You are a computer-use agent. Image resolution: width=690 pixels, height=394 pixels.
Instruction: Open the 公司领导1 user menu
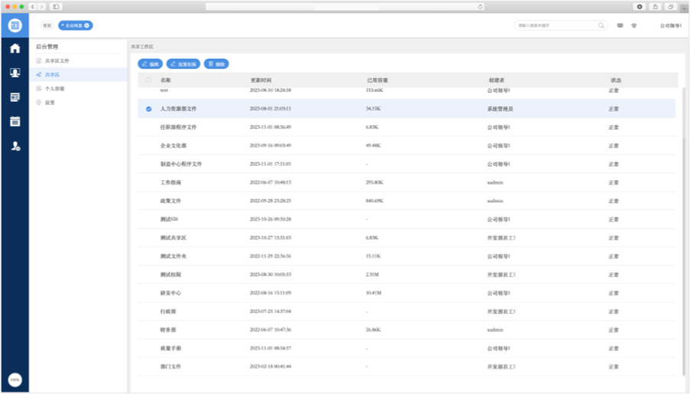670,26
